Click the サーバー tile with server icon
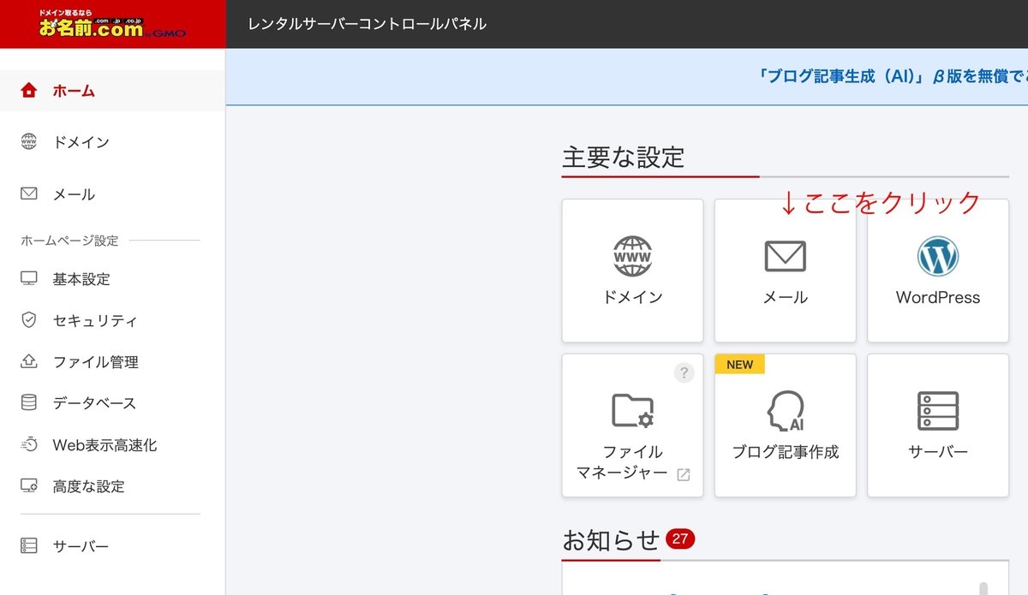 pyautogui.click(x=937, y=425)
